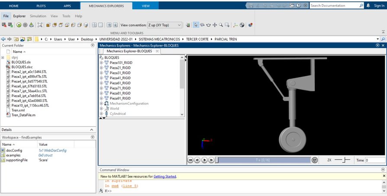Screen dimensions: 387x196
Task: Expand the Cylindrical tree node
Action: point(101,114)
